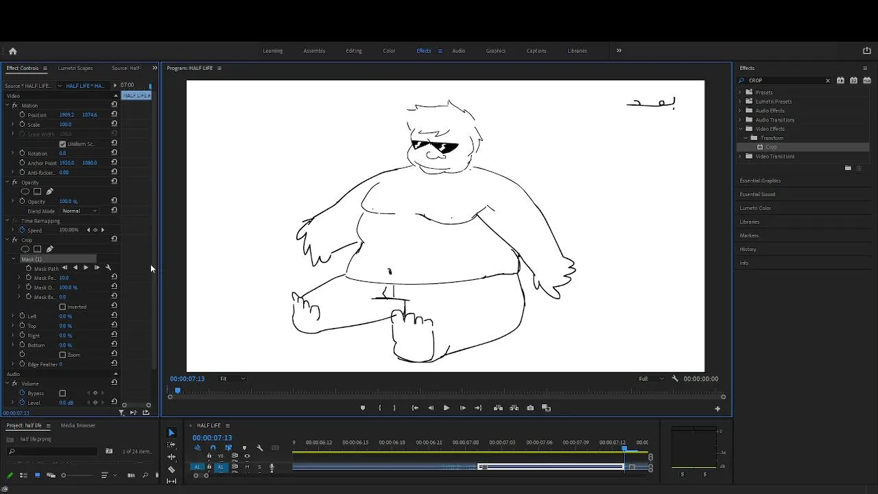Viewport: 878px width, 494px height.
Task: Click the Lift button
Action: [x=498, y=408]
